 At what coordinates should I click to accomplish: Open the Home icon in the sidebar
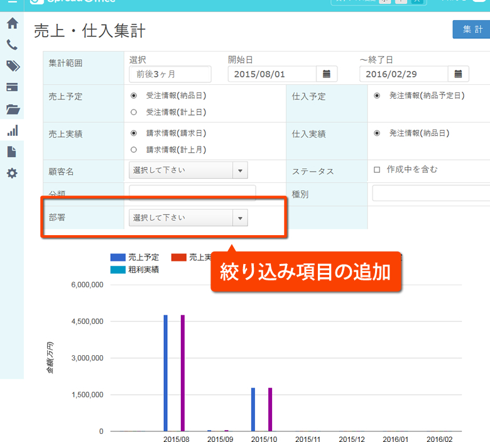click(x=12, y=23)
